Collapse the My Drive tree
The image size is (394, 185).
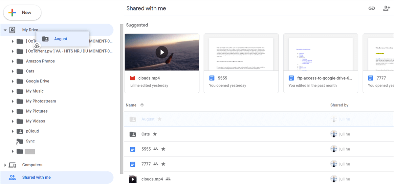[5, 30]
